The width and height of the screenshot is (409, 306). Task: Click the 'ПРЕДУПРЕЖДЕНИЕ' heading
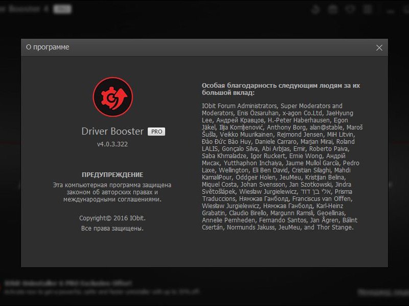tap(112, 174)
